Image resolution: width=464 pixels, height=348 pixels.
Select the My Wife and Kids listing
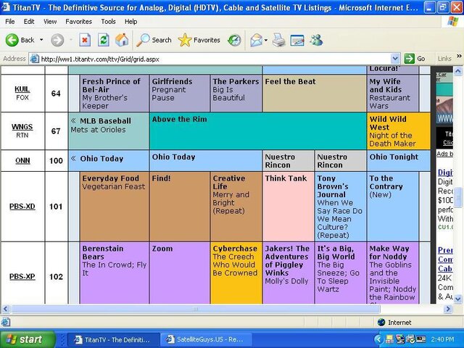pyautogui.click(x=393, y=94)
